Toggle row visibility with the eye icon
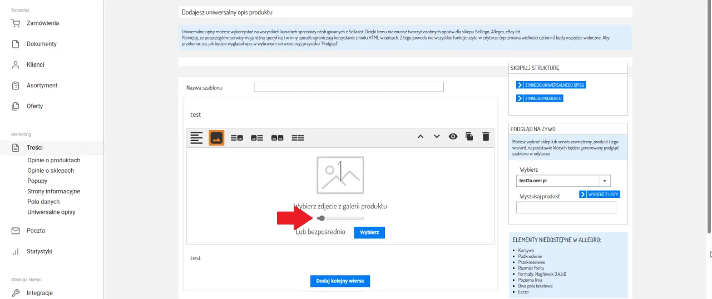This screenshot has height=299, width=712. pyautogui.click(x=453, y=137)
